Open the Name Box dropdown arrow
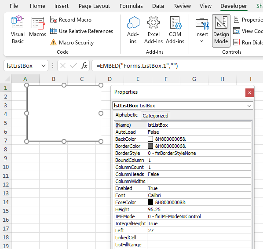Viewport: 263px width, 249px height. click(44, 66)
